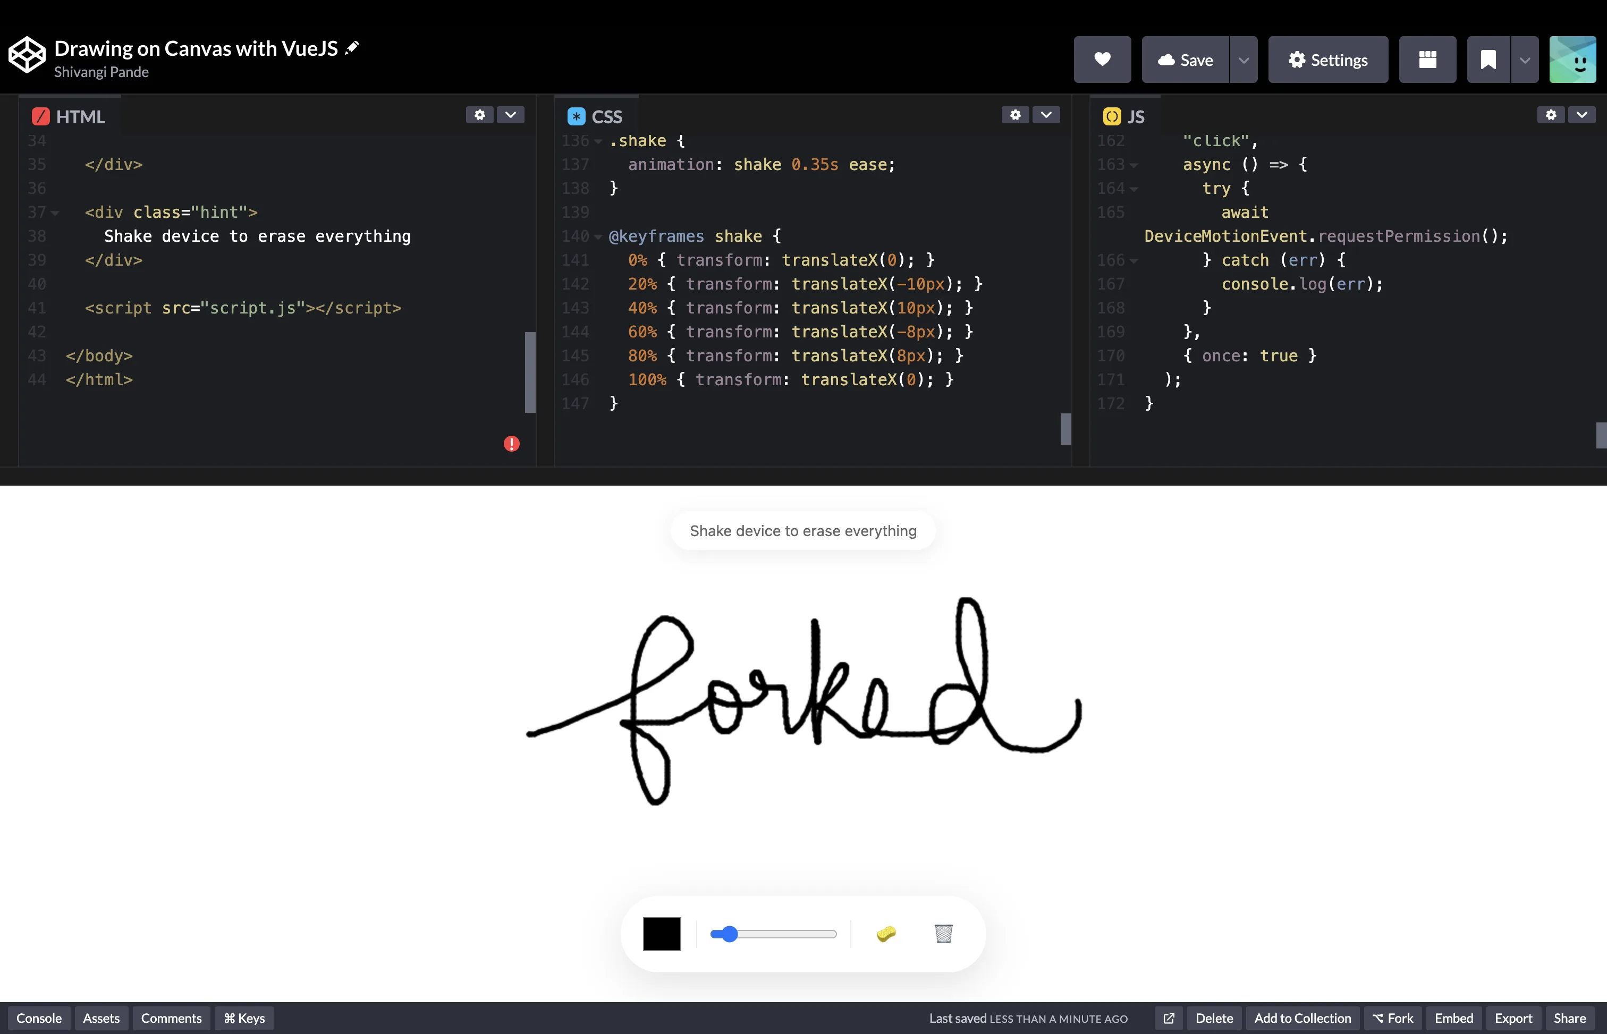Open the Save options dropdown arrow
Screen dimensions: 1607x1034
[1244, 60]
